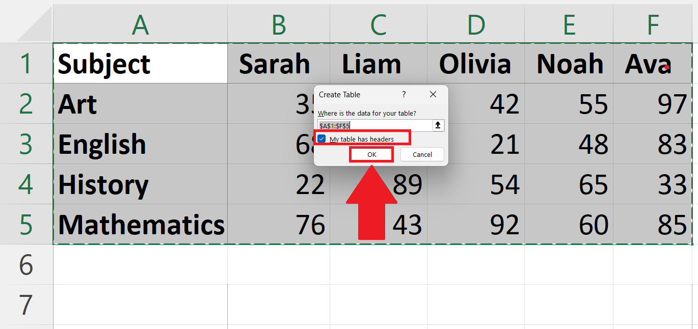Confirm table creation by clicking OK
Screen dimensions: 698x329
point(371,154)
